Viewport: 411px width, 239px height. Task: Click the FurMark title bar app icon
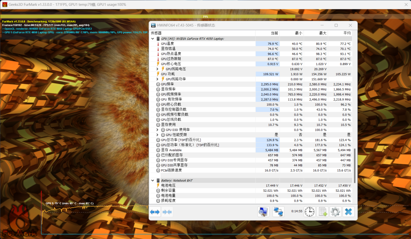(x=5, y=5)
